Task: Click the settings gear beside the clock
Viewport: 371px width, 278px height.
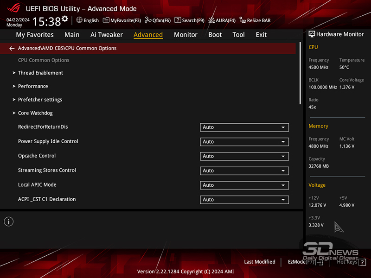Action: [x=65, y=19]
